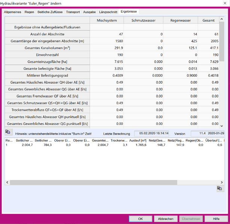Viewport: 230px width, 224px height.
Task: Select row Gesamtes Gewerbliches Abwasser QG punktuell
Action: (47, 124)
